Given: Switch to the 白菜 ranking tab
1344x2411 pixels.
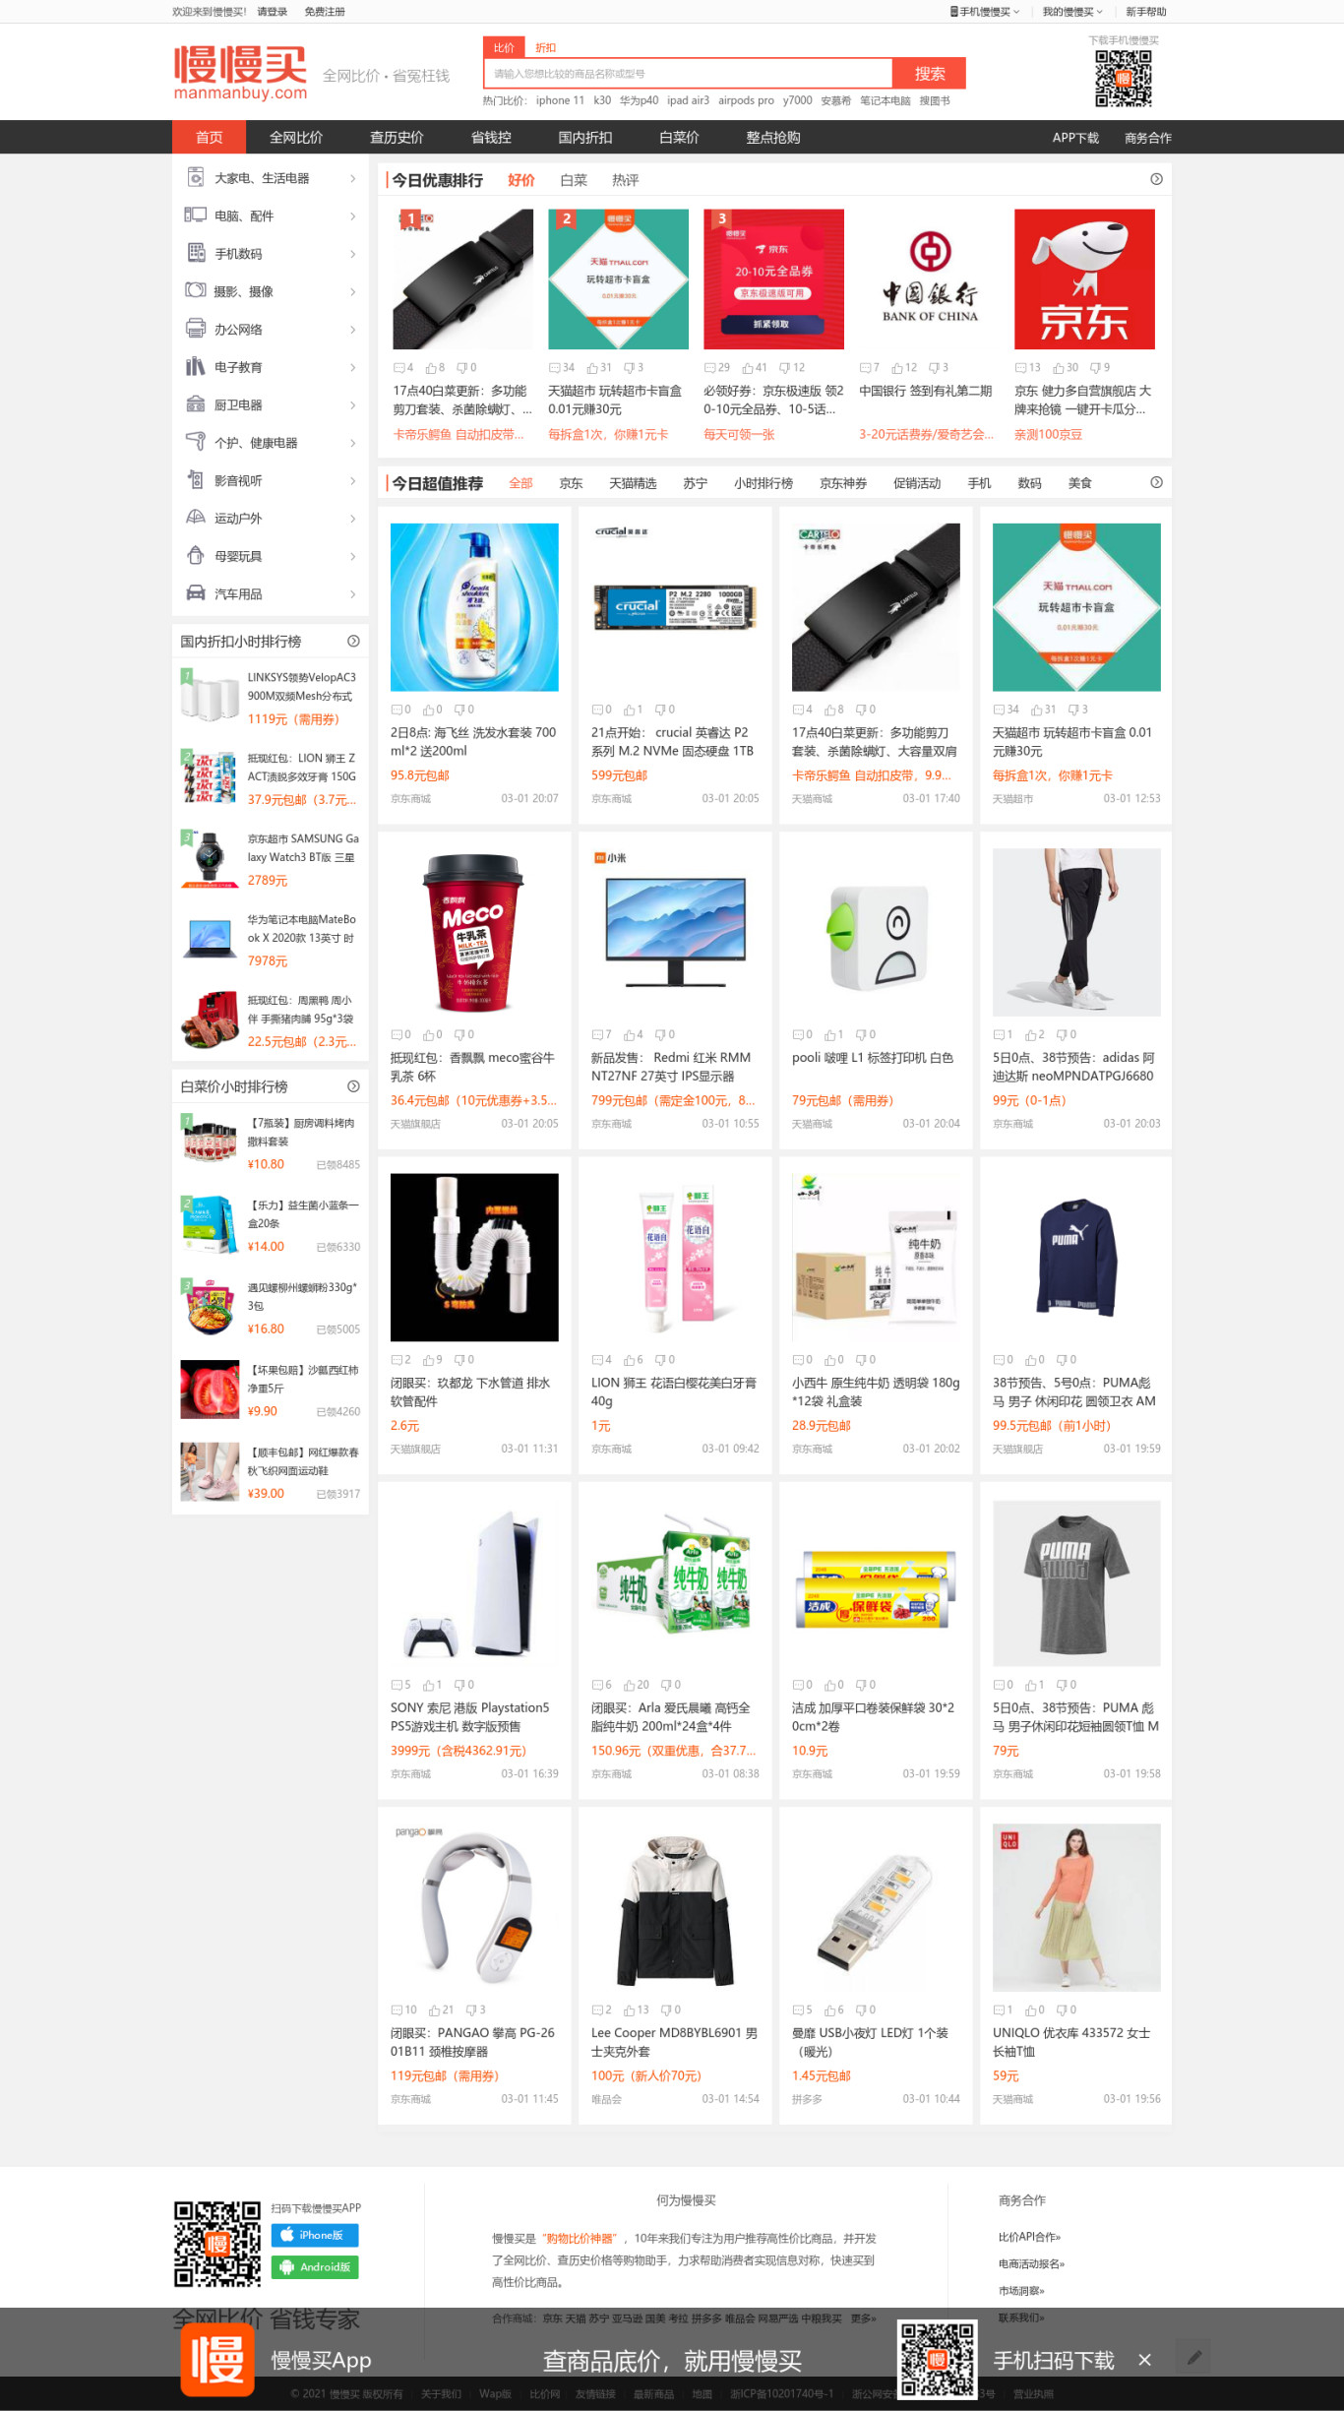Looking at the screenshot, I should (573, 180).
